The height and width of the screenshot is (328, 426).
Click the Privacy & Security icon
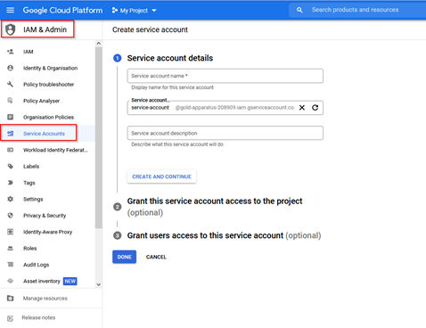click(11, 215)
